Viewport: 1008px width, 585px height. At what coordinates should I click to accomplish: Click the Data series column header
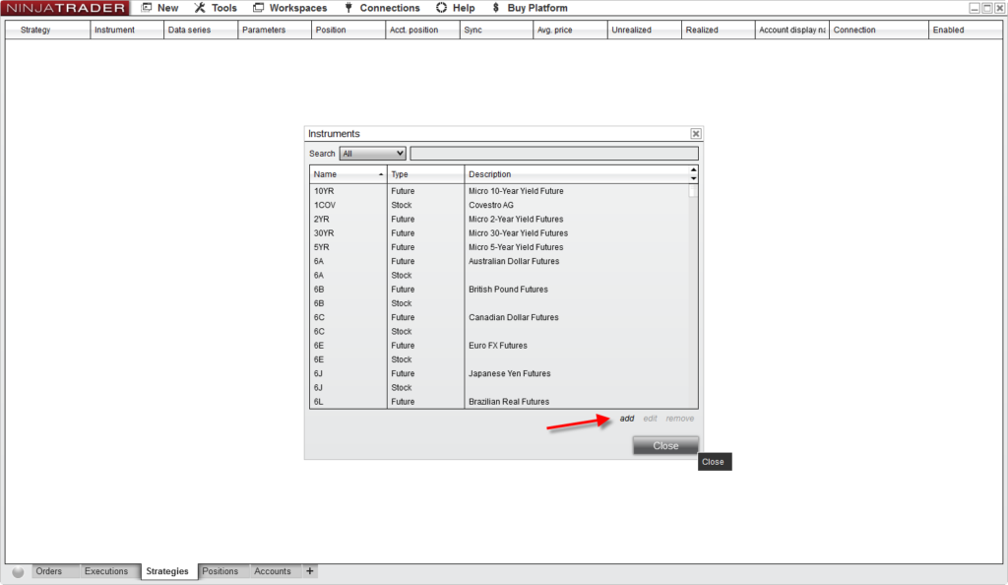coord(201,30)
